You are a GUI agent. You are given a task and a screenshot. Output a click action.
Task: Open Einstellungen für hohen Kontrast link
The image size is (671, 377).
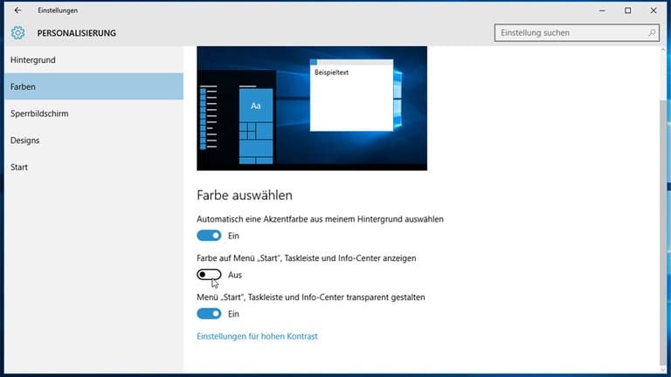pyautogui.click(x=257, y=336)
